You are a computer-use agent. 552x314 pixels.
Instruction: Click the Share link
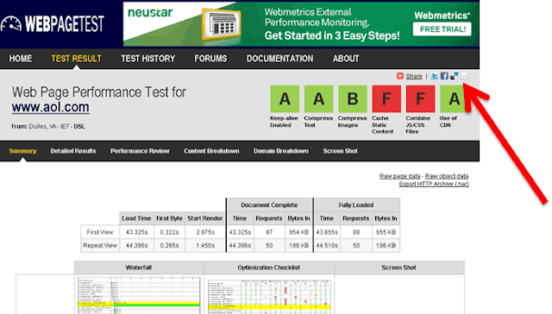414,76
